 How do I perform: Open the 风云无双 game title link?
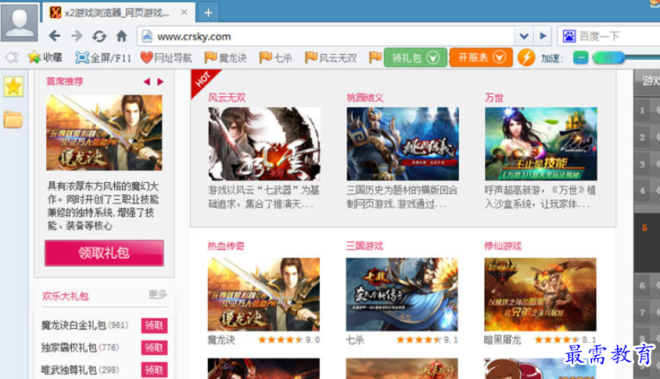click(x=227, y=98)
